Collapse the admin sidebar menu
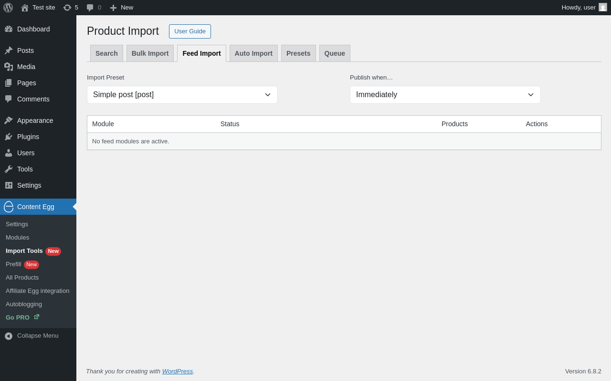This screenshot has height=381, width=611. (x=32, y=336)
